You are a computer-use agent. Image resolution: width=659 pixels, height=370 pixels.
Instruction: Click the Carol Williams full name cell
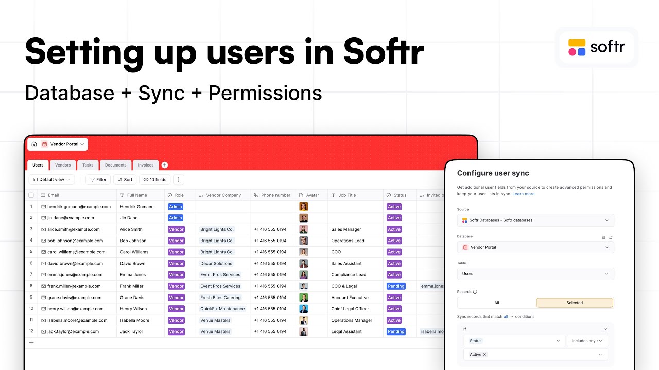[x=141, y=252]
